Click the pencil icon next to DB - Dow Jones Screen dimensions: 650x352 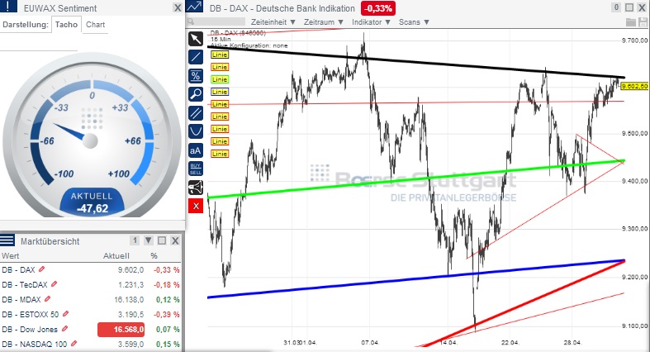pos(64,329)
